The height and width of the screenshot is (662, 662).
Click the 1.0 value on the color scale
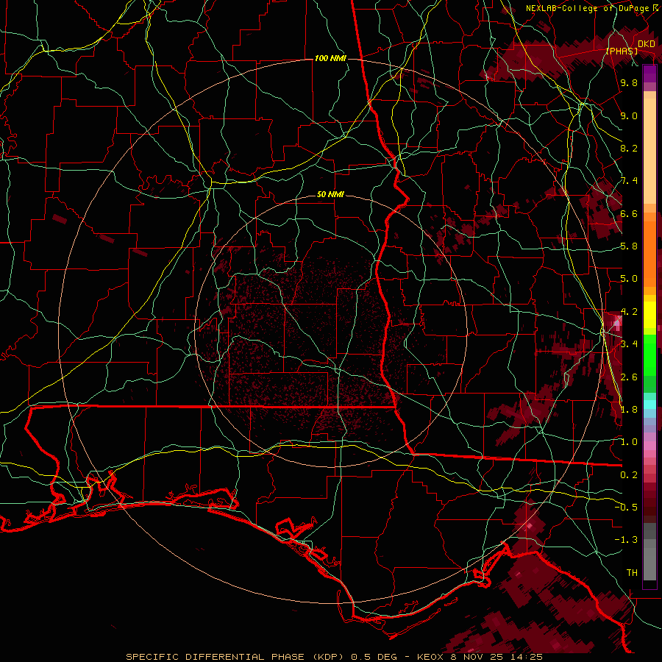[x=629, y=442]
